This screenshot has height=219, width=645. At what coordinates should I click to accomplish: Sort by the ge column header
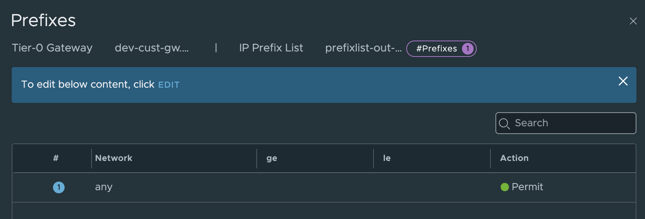[x=272, y=158]
